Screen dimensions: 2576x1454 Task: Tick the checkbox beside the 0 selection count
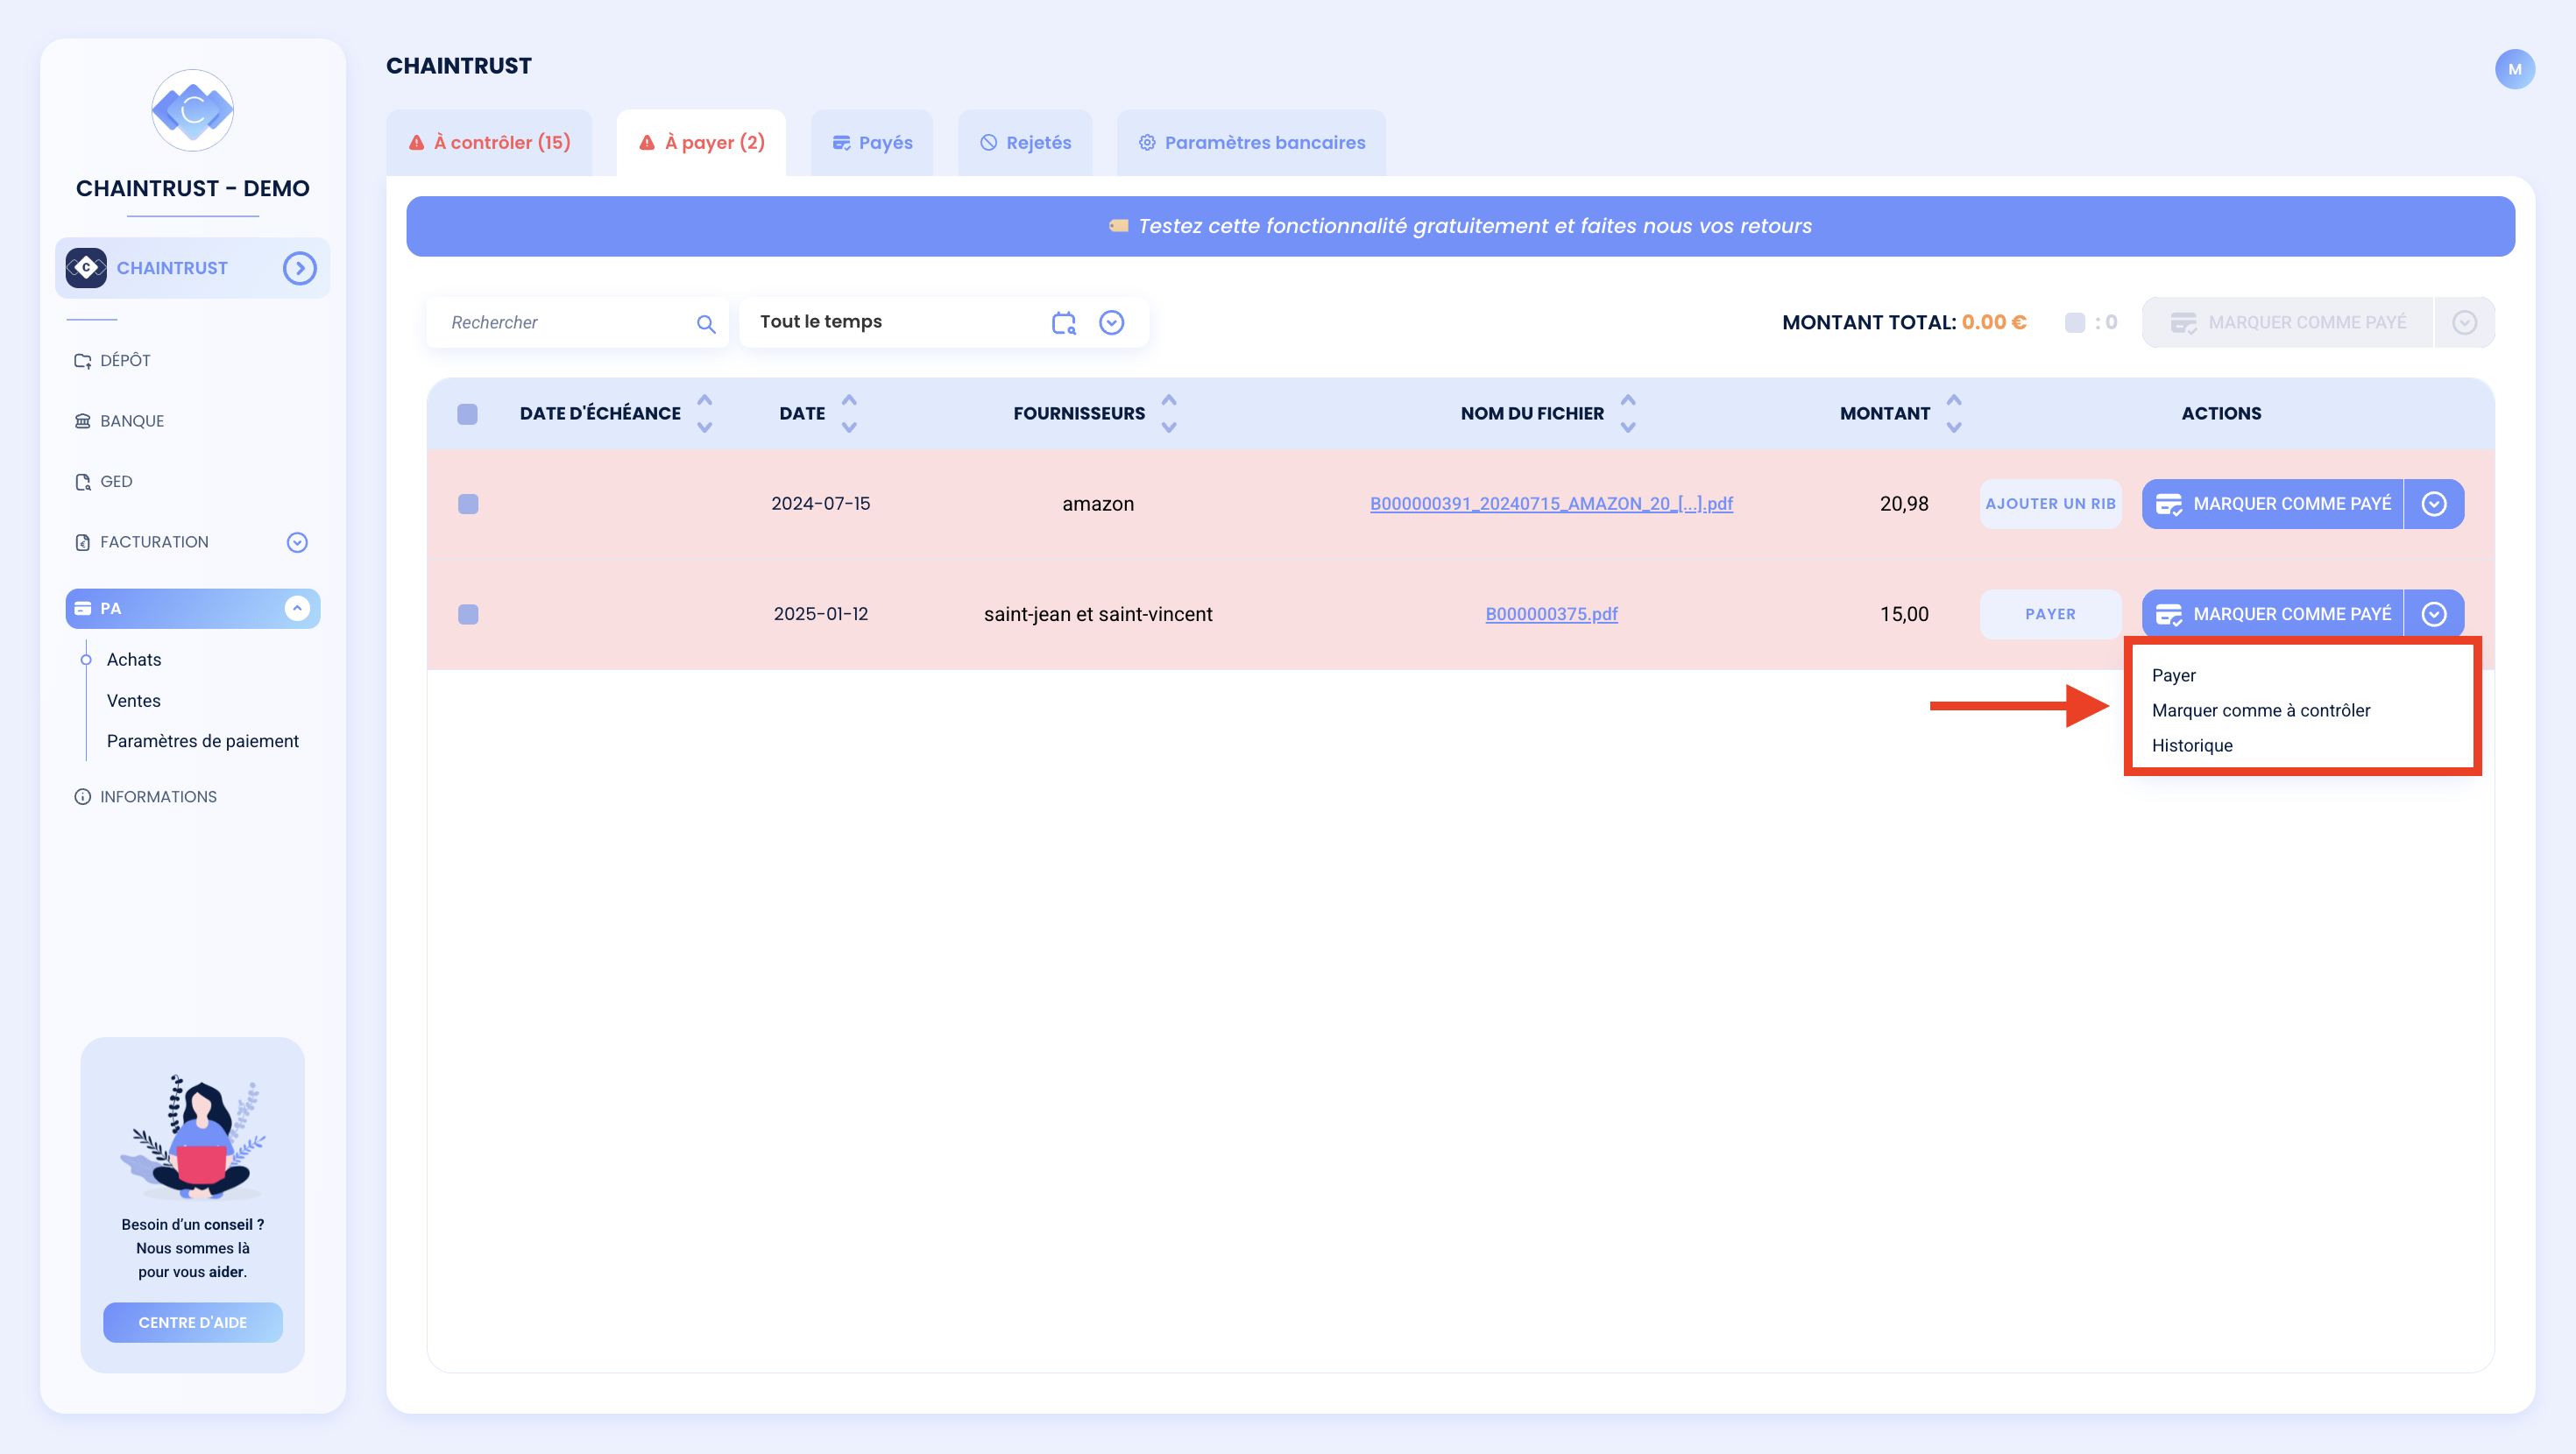(2074, 322)
